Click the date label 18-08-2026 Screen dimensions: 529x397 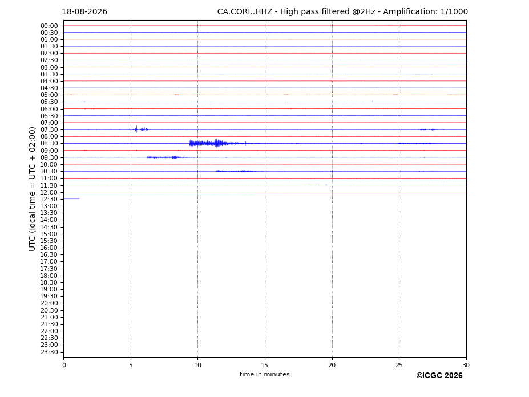[x=84, y=12]
